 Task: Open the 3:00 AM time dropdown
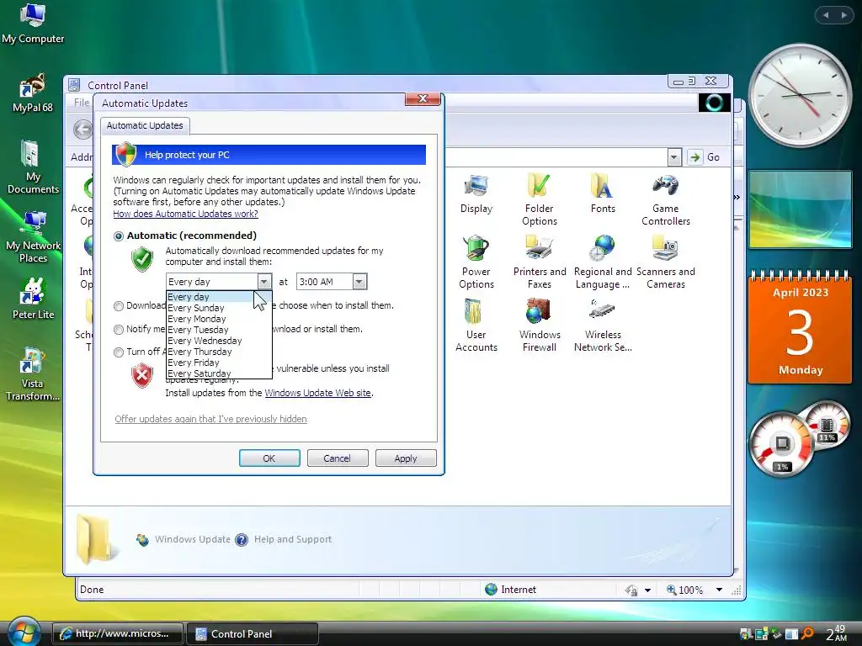pos(359,282)
